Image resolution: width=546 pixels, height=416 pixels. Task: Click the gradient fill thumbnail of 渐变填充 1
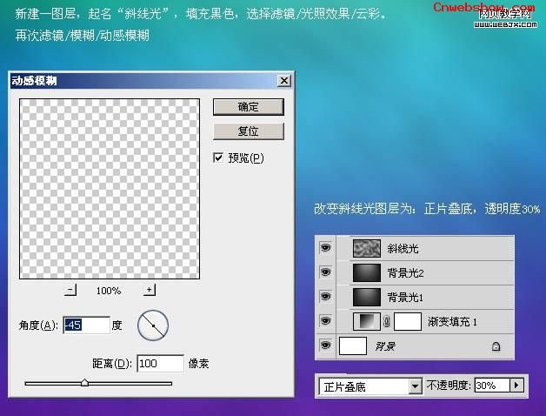click(x=367, y=321)
